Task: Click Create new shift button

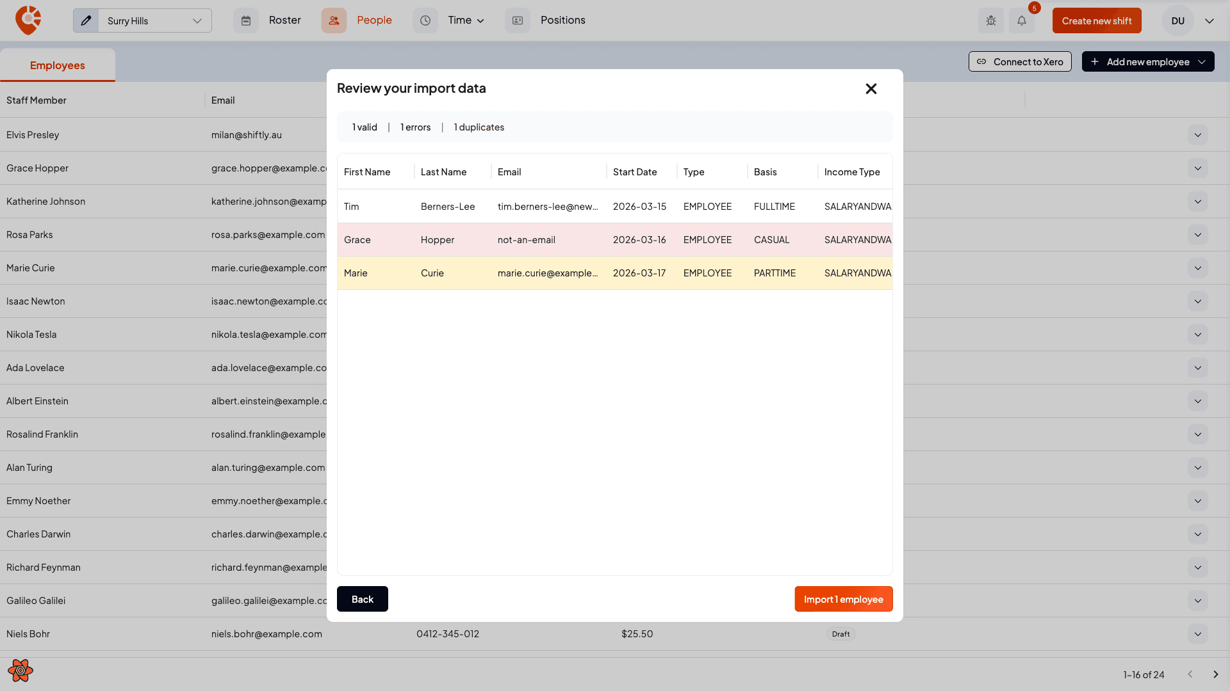Action: pos(1097,20)
